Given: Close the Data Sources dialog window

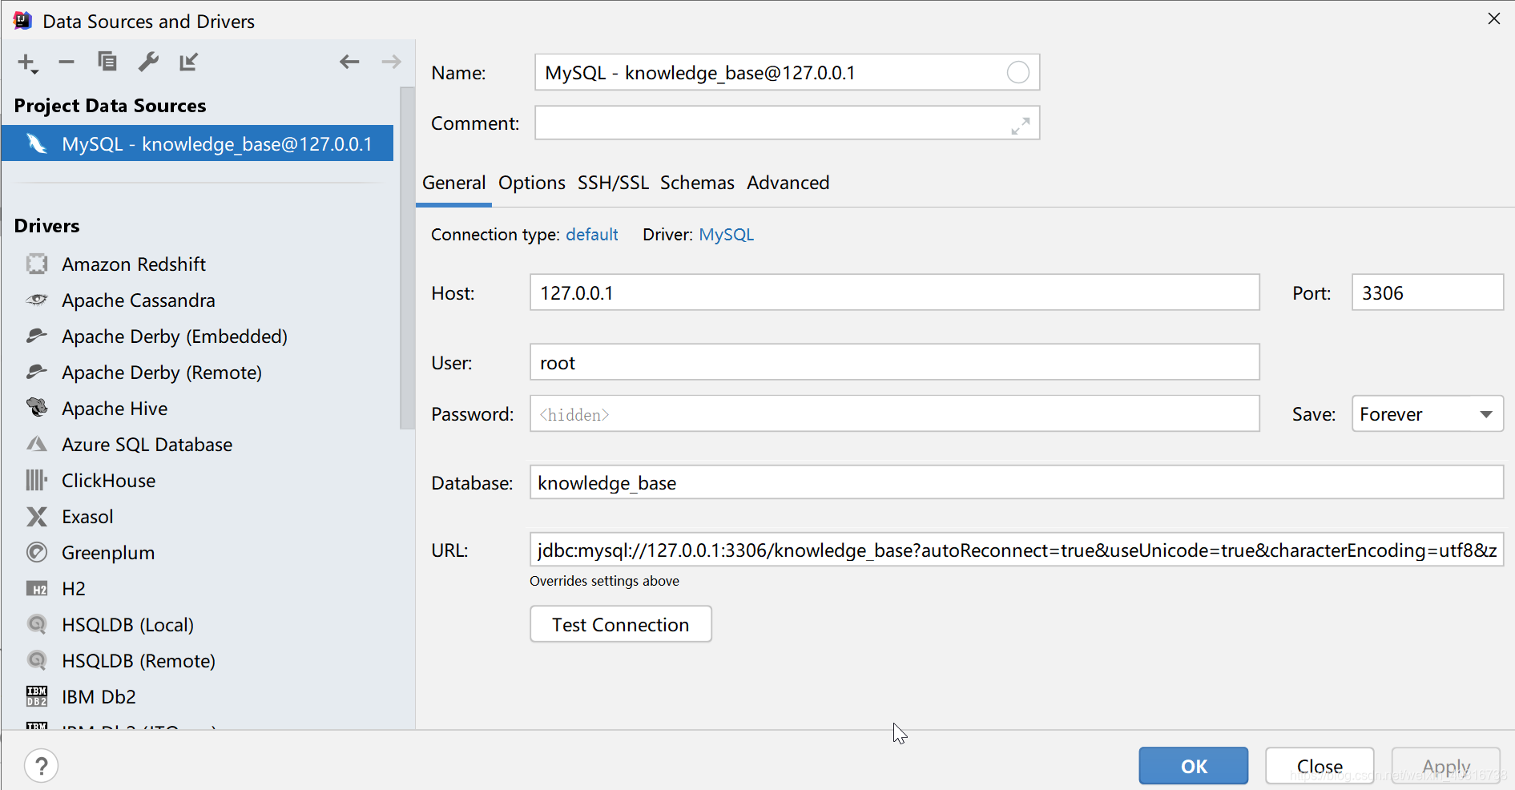Looking at the screenshot, I should pyautogui.click(x=1493, y=18).
